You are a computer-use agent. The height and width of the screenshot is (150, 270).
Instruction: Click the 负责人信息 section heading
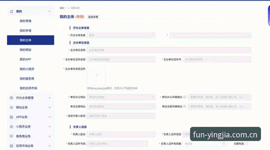coord(80,127)
